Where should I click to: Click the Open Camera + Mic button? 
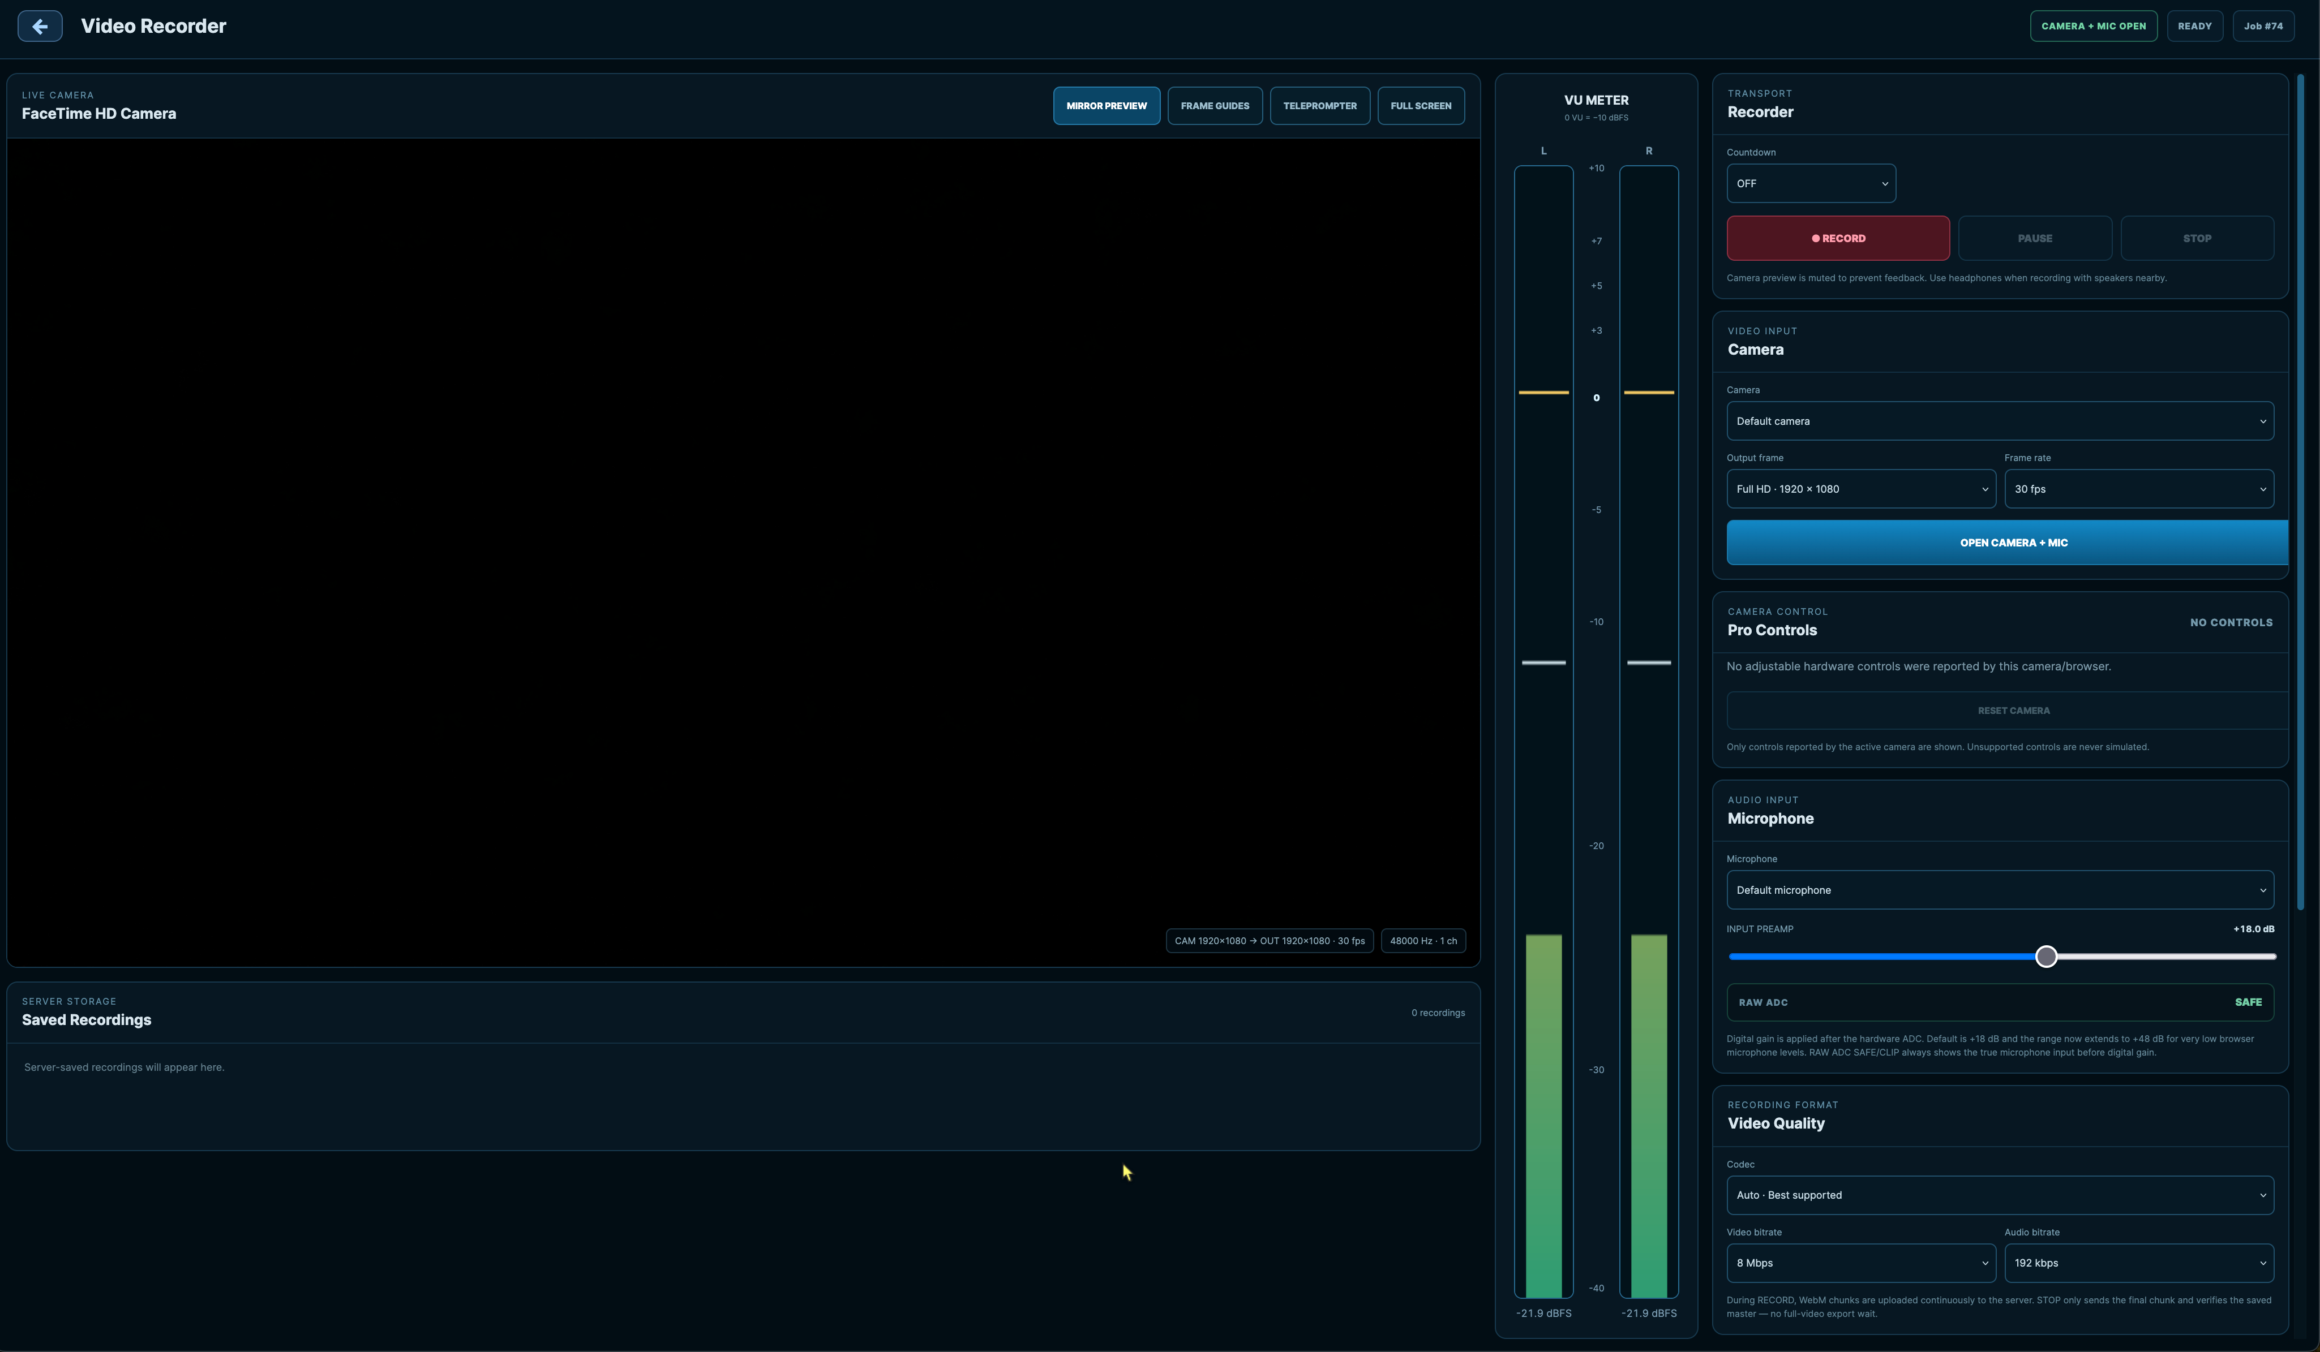(2007, 542)
